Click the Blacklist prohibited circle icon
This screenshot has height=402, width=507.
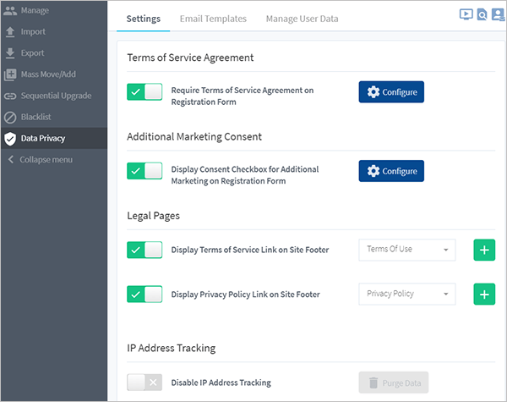coord(10,118)
